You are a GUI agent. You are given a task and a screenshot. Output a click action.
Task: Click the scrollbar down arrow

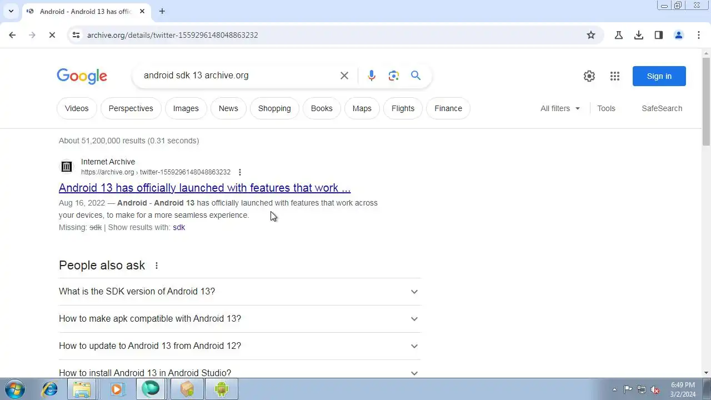tap(707, 373)
